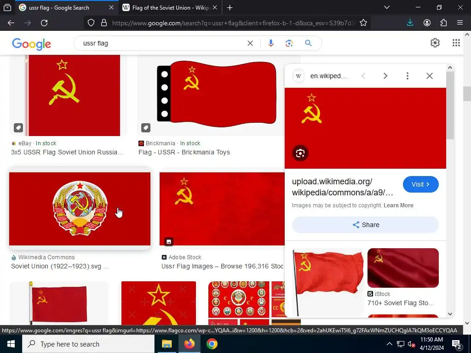Click the site padlock security icon
The height and width of the screenshot is (353, 471).
[x=104, y=23]
